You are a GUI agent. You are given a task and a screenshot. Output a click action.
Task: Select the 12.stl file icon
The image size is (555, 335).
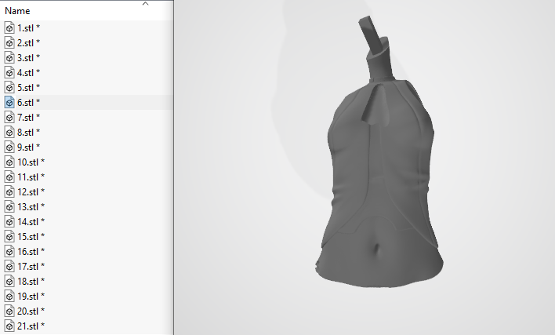pos(9,191)
